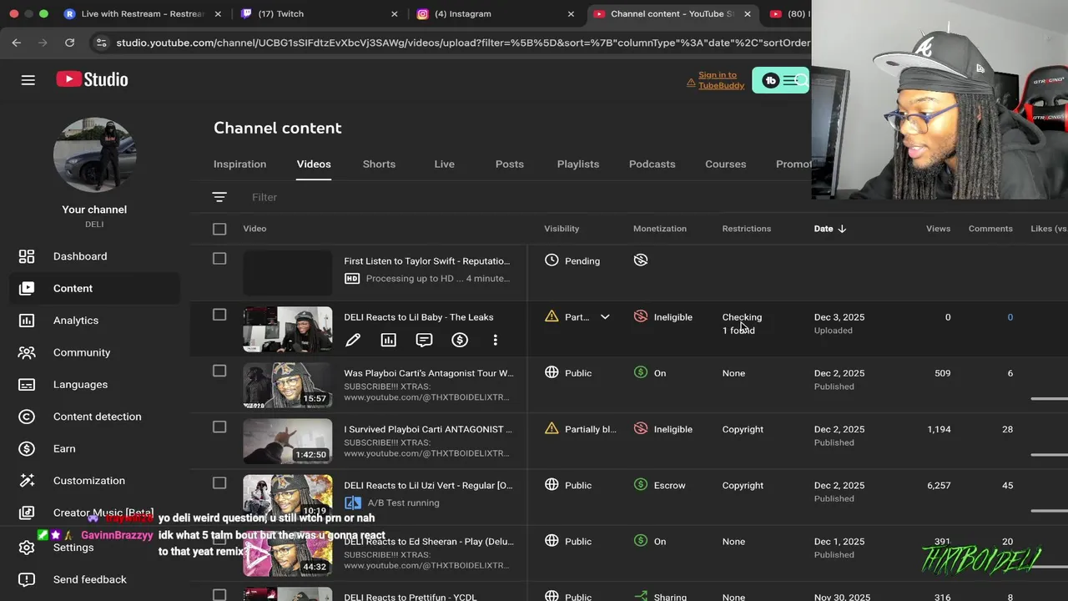Click the browser address bar URL
The width and height of the screenshot is (1068, 601).
click(463, 43)
